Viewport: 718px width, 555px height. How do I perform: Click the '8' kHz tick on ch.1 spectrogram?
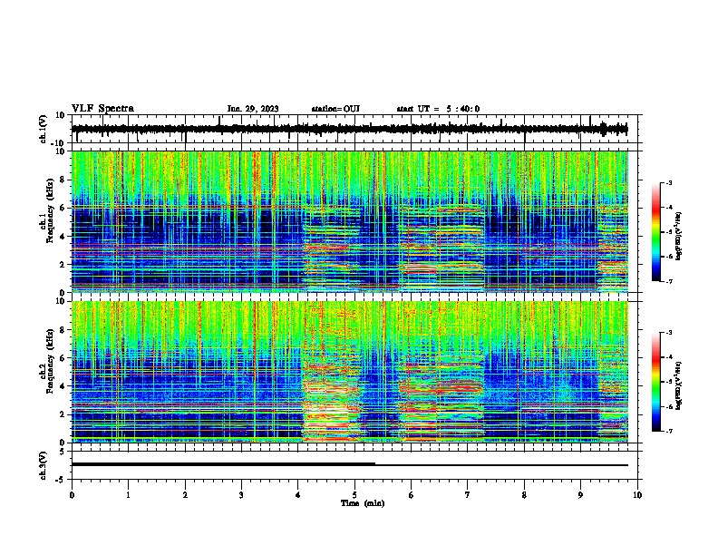point(63,180)
